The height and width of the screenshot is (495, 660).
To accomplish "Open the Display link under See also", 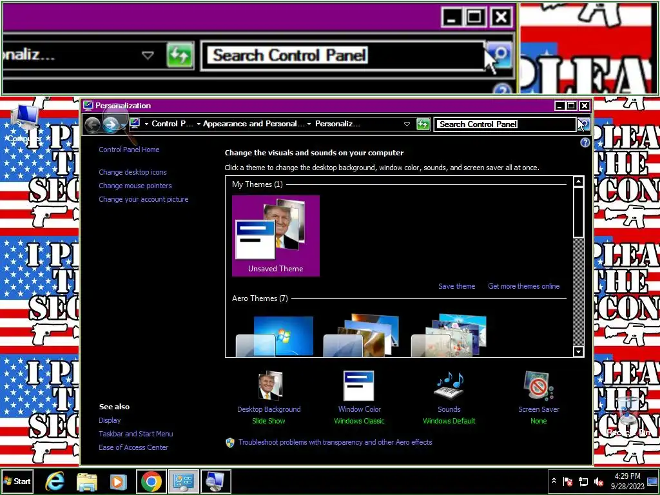I will click(x=110, y=420).
